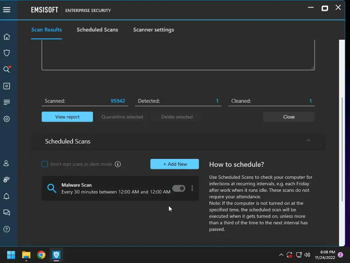The width and height of the screenshot is (350, 263).
Task: Click the info icon beside silent mode
Action: point(118,164)
